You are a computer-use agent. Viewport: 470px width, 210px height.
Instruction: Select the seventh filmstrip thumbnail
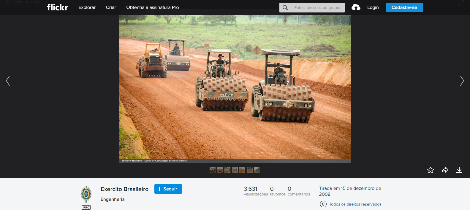(257, 170)
